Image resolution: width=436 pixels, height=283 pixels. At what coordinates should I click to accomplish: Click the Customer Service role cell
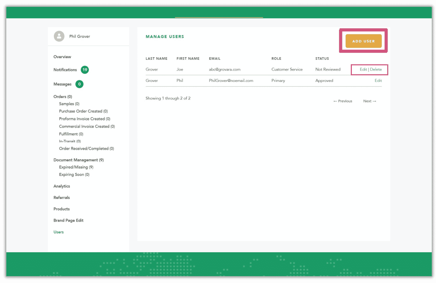click(x=287, y=69)
